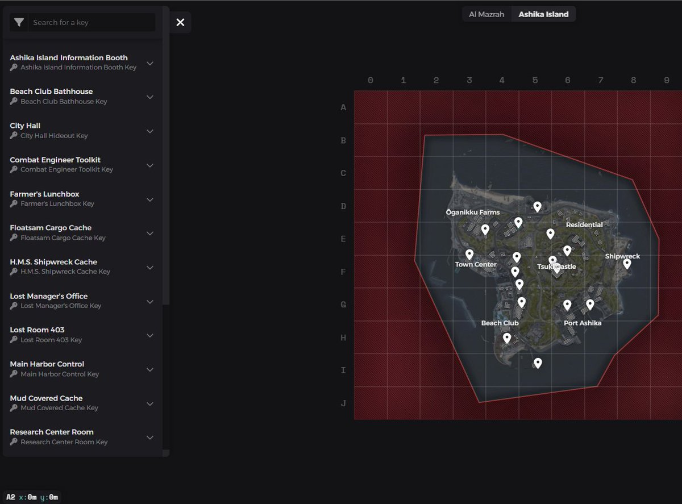Screen dimensions: 682x504
Task: Click the Mud Covered Cache Key text
Action: click(59, 408)
